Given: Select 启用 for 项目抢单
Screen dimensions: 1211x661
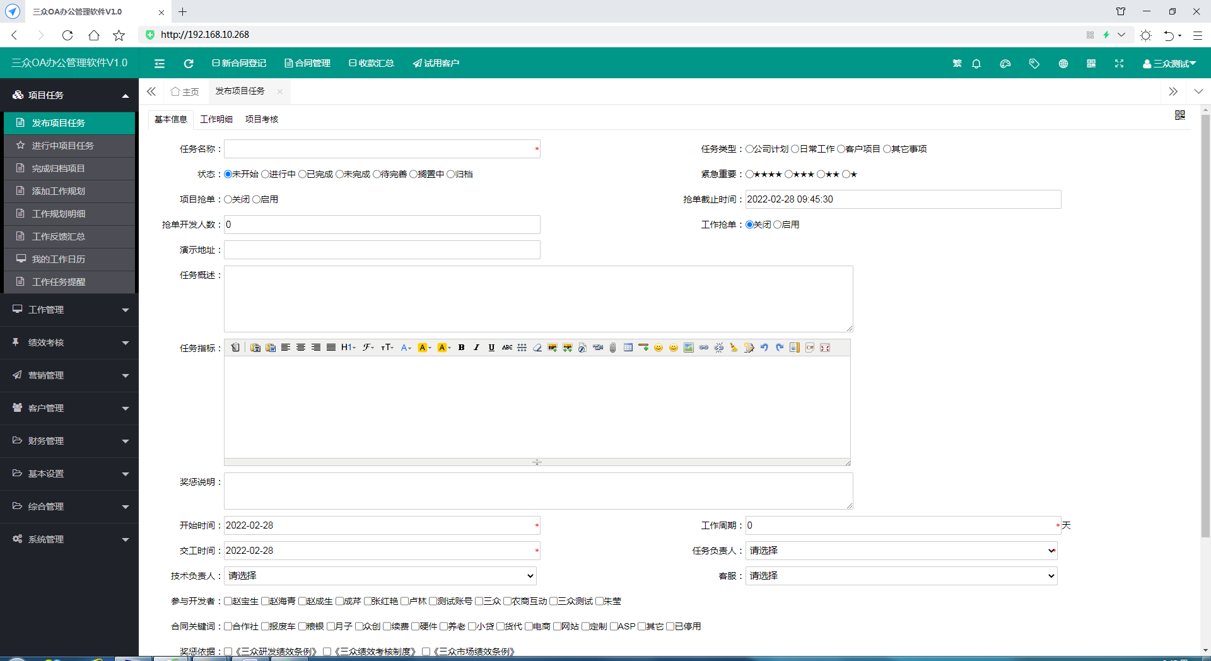Looking at the screenshot, I should point(257,199).
